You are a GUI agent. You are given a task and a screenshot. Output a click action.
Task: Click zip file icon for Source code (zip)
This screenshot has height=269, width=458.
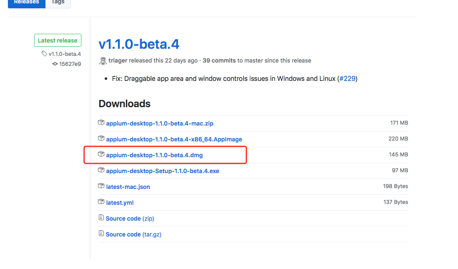point(101,217)
